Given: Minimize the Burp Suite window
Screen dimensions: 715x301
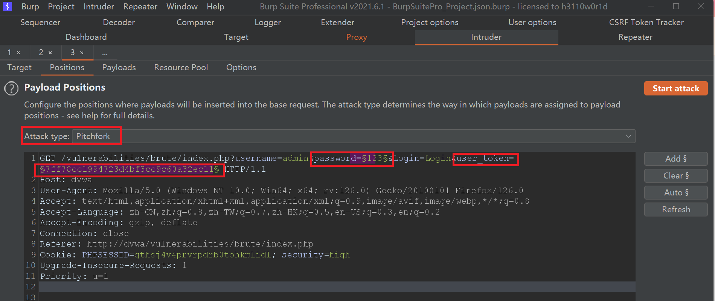Looking at the screenshot, I should click(x=651, y=6).
